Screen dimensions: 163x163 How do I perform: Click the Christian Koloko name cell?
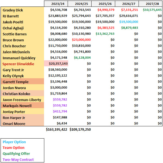pos(22,94)
